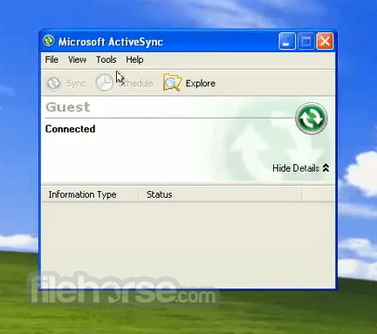The height and width of the screenshot is (334, 377).
Task: Open the File menu
Action: pyautogui.click(x=51, y=59)
